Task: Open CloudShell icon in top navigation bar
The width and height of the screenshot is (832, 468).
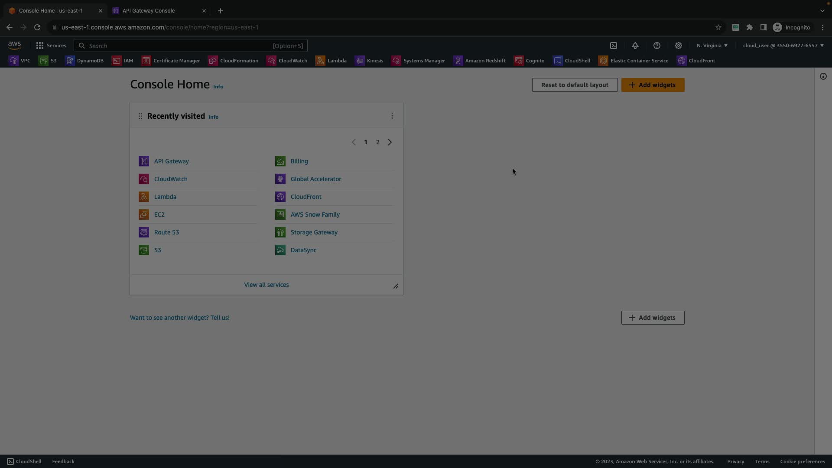Action: click(x=614, y=45)
